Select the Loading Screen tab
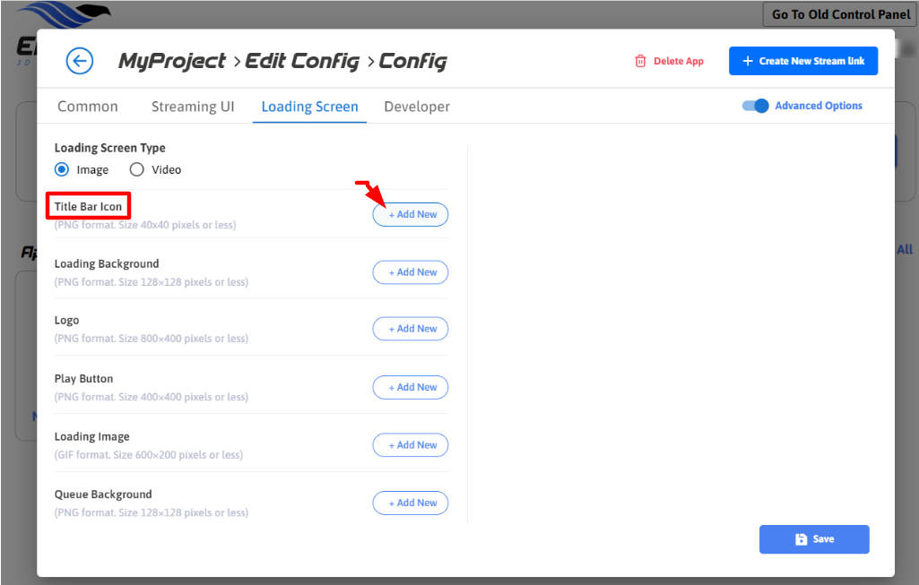919x585 pixels. [x=309, y=107]
